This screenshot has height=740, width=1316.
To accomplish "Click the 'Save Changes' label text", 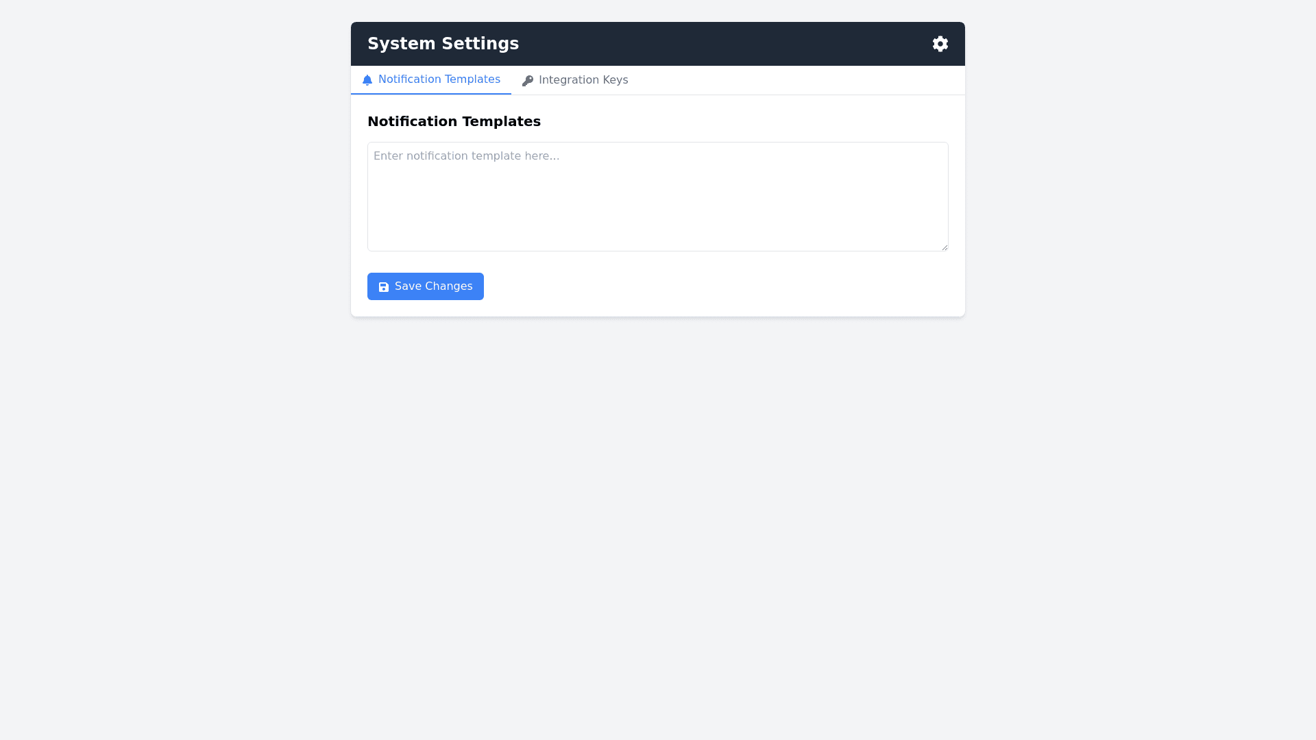I will (433, 286).
